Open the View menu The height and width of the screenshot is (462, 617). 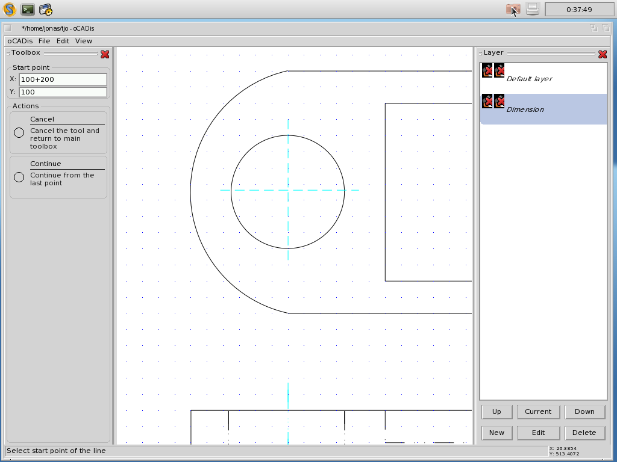pyautogui.click(x=83, y=41)
